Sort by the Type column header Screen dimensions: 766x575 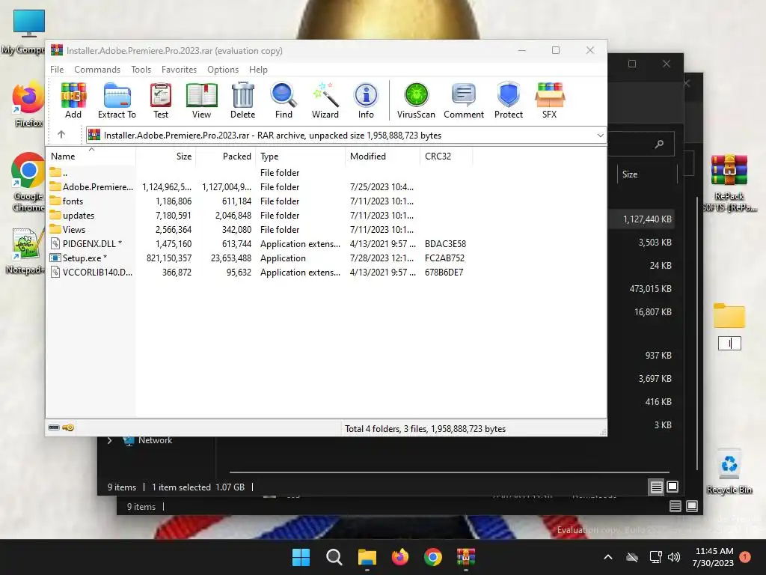pyautogui.click(x=301, y=156)
